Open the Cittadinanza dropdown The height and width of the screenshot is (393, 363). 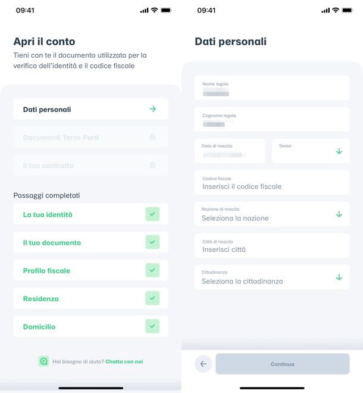272,277
